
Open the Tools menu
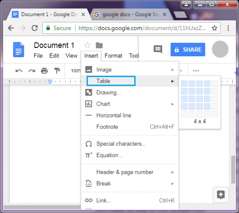coord(134,56)
